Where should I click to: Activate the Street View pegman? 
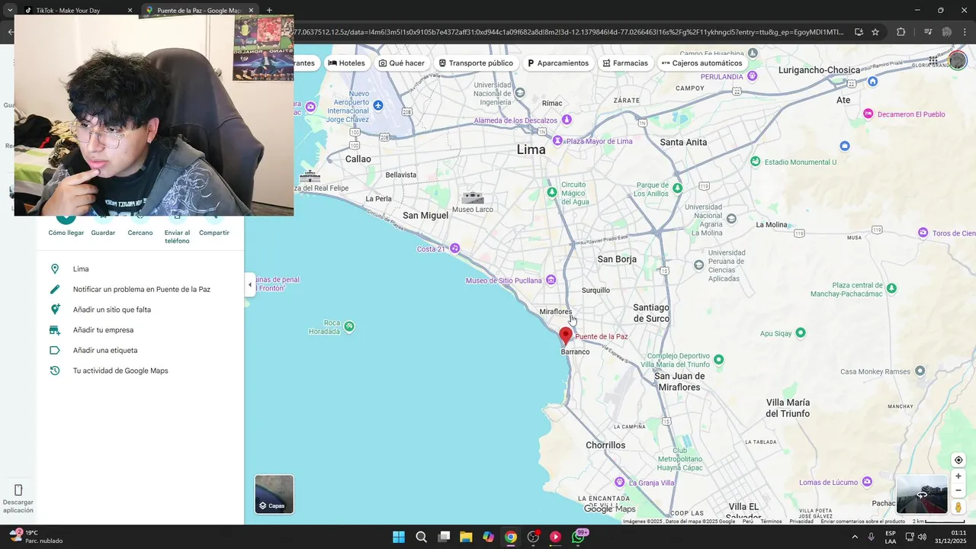pos(958,507)
